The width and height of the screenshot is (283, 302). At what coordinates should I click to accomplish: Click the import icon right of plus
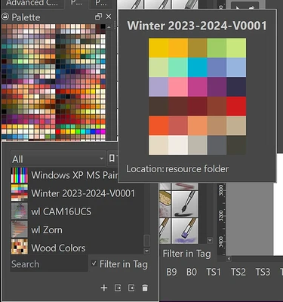118,288
